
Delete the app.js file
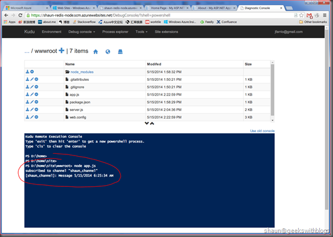(36, 95)
